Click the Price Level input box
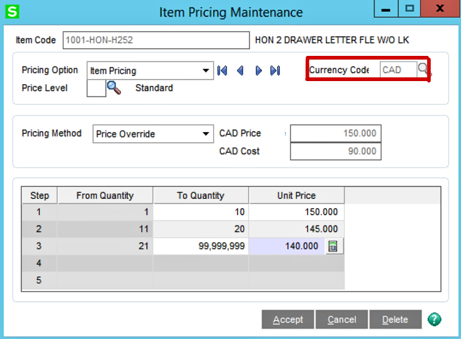This screenshot has width=461, height=339. tap(96, 88)
